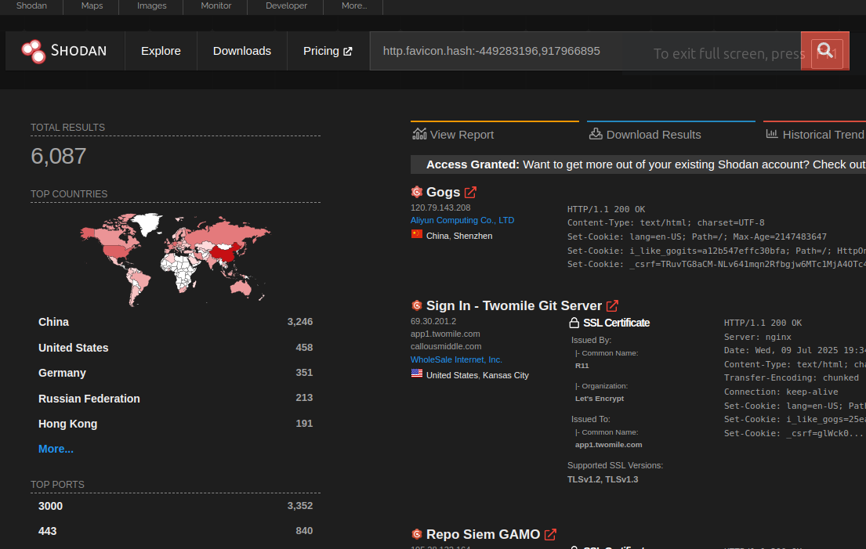The width and height of the screenshot is (866, 549).
Task: Open the Images top menu item
Action: tap(152, 6)
